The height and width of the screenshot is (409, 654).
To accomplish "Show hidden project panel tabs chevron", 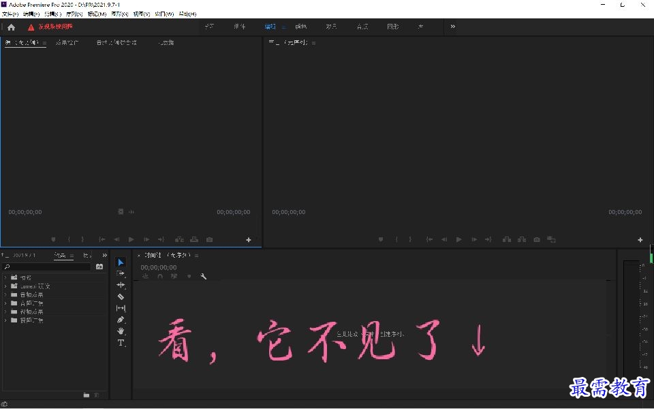I will click(x=105, y=256).
